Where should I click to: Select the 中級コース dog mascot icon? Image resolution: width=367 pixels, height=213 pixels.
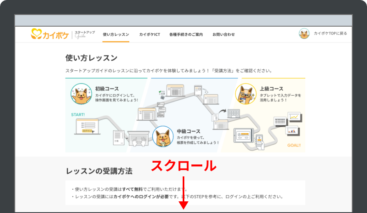tap(163, 136)
